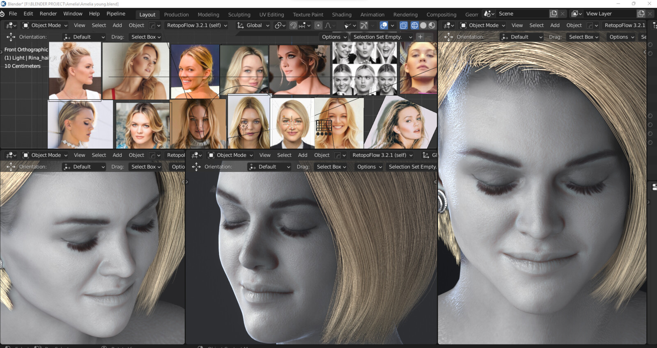Image resolution: width=657 pixels, height=348 pixels.
Task: Add new view layer icon
Action: tap(641, 14)
